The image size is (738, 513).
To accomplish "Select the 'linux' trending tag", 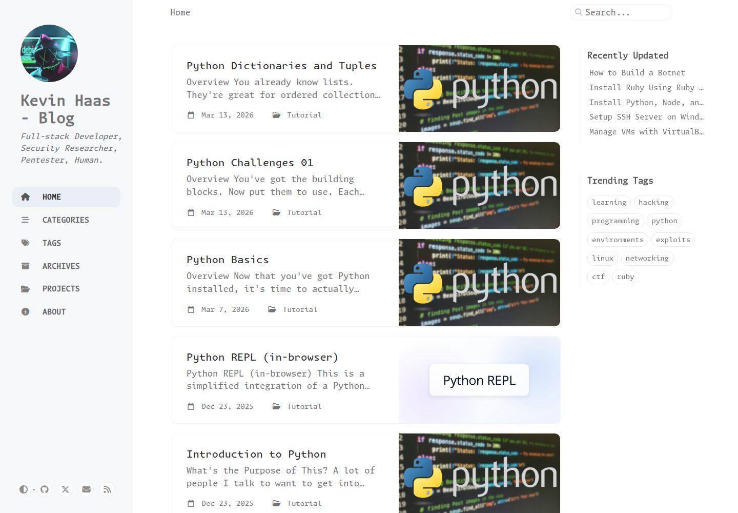I will pos(603,258).
